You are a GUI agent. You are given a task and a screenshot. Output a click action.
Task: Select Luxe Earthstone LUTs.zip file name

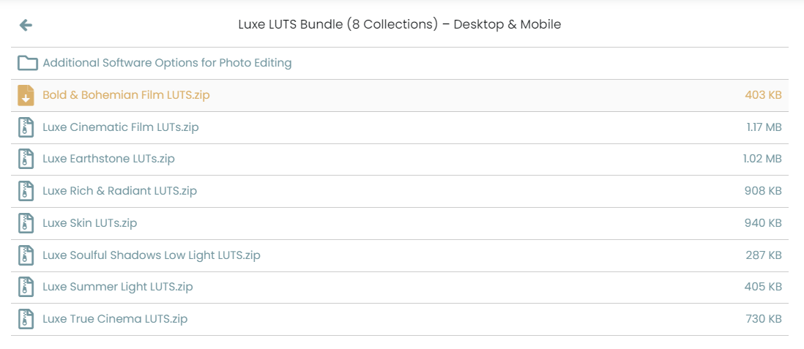pyautogui.click(x=108, y=159)
